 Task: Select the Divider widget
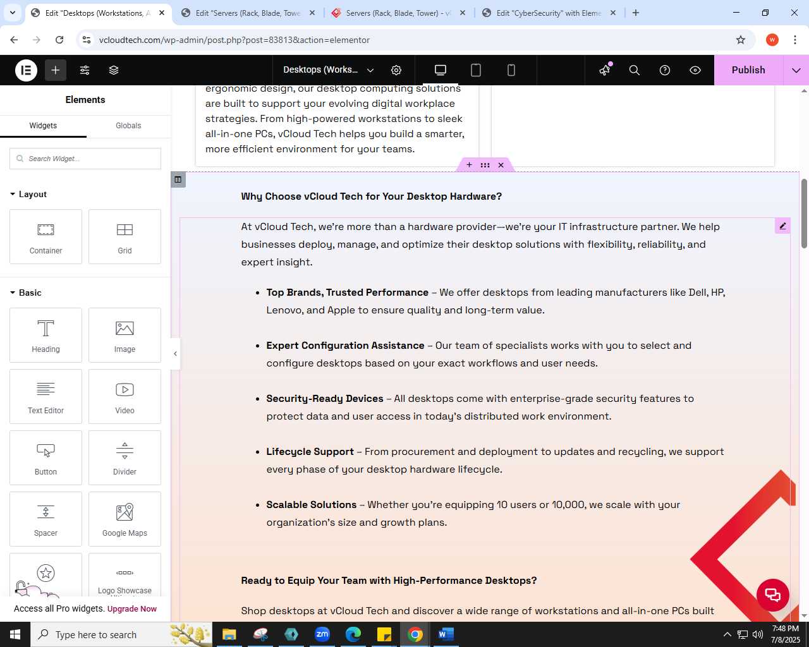[125, 458]
